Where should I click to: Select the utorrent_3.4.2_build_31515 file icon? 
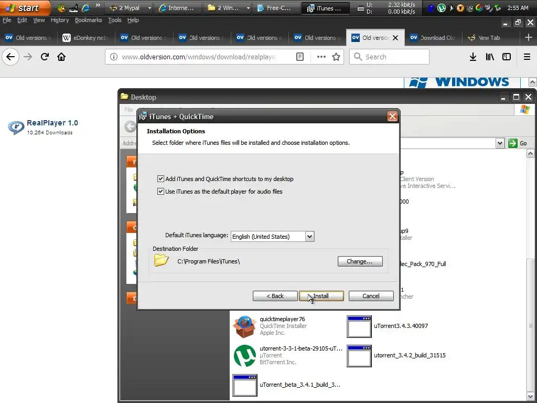point(359,356)
